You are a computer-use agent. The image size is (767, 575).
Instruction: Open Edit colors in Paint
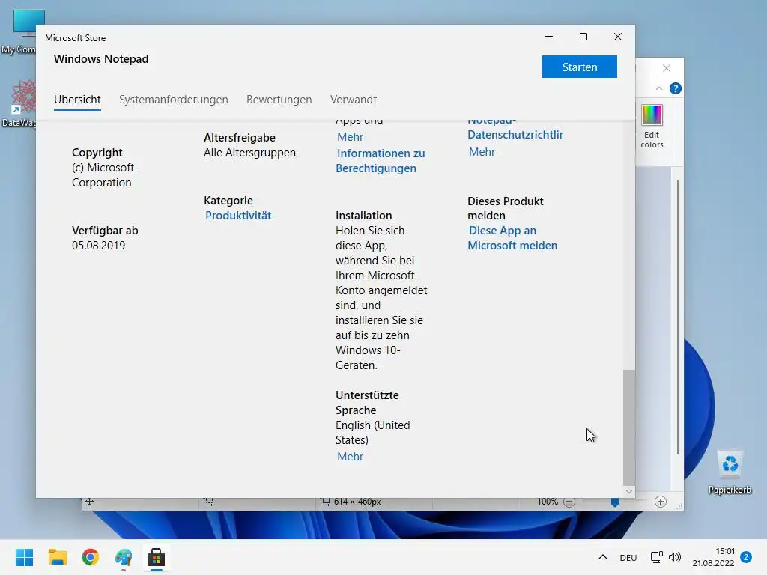(652, 127)
